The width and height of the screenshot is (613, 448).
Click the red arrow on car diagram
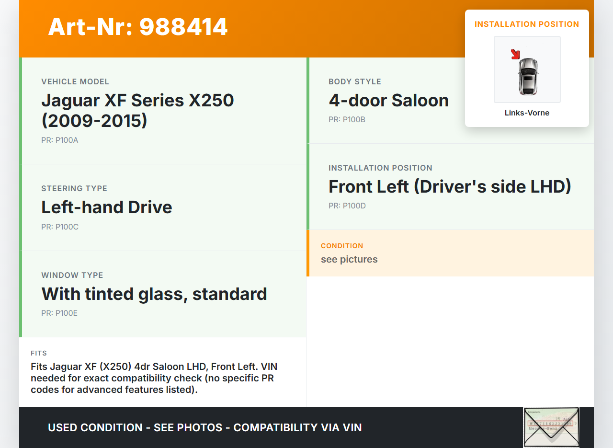[x=515, y=54]
